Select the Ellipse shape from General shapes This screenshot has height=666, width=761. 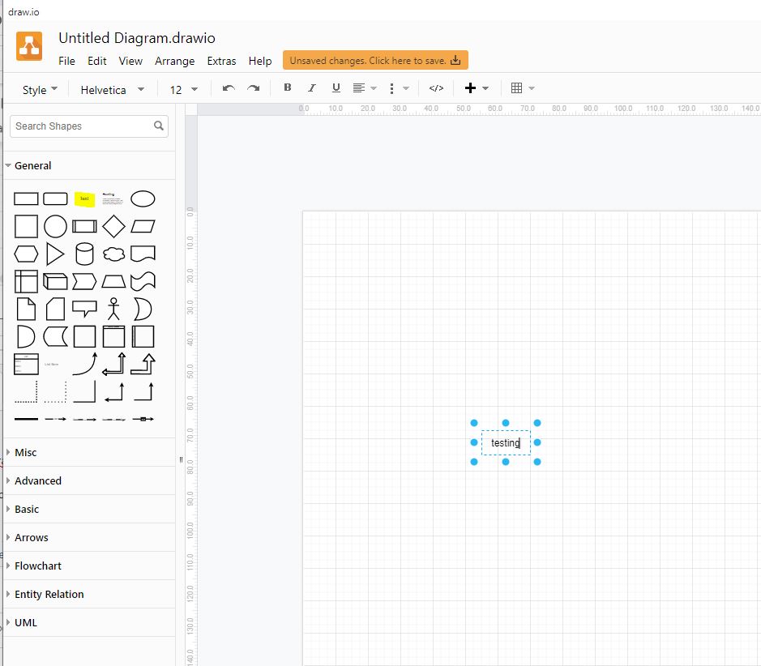[x=142, y=199]
